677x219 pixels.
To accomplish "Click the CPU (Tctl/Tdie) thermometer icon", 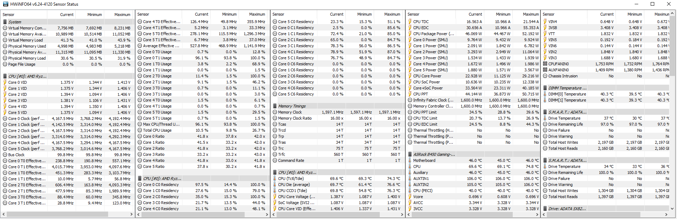I will 275,179.
